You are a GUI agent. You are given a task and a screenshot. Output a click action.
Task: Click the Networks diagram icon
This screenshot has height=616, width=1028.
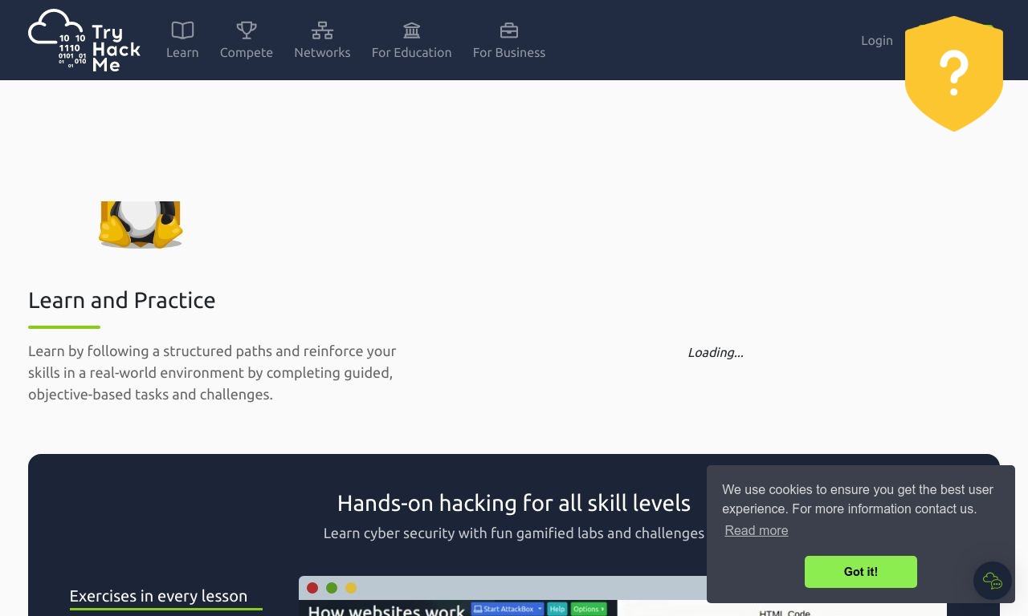tap(322, 30)
